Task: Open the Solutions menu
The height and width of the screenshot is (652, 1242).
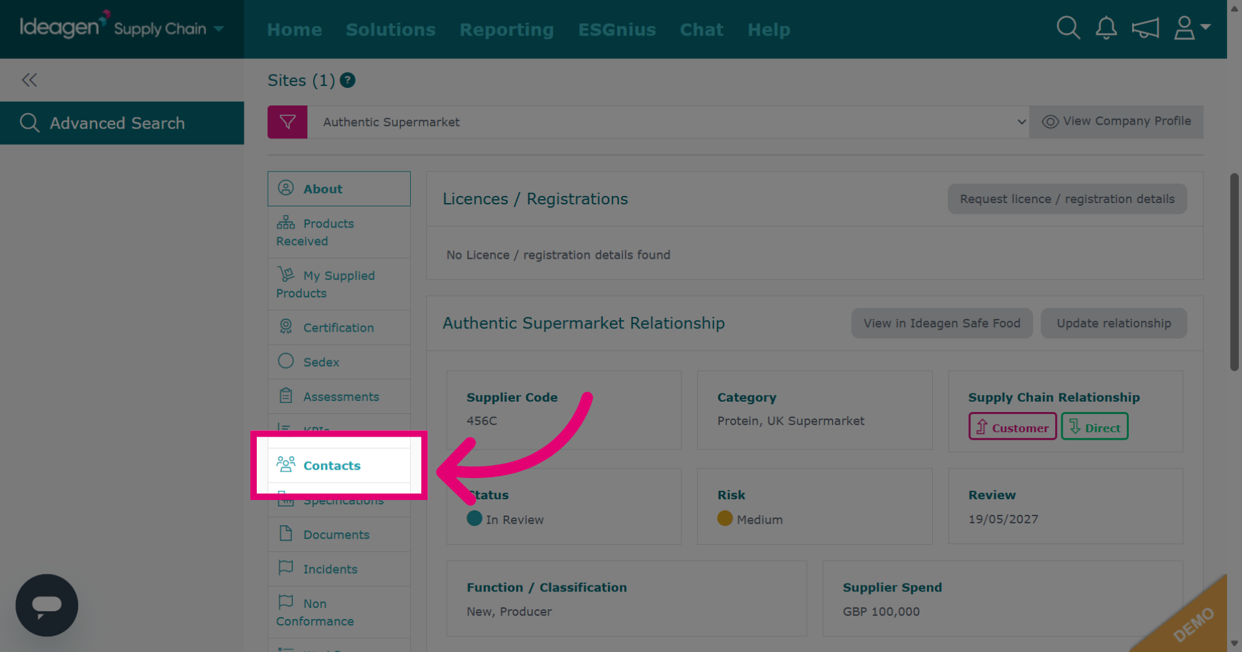Action: click(391, 30)
